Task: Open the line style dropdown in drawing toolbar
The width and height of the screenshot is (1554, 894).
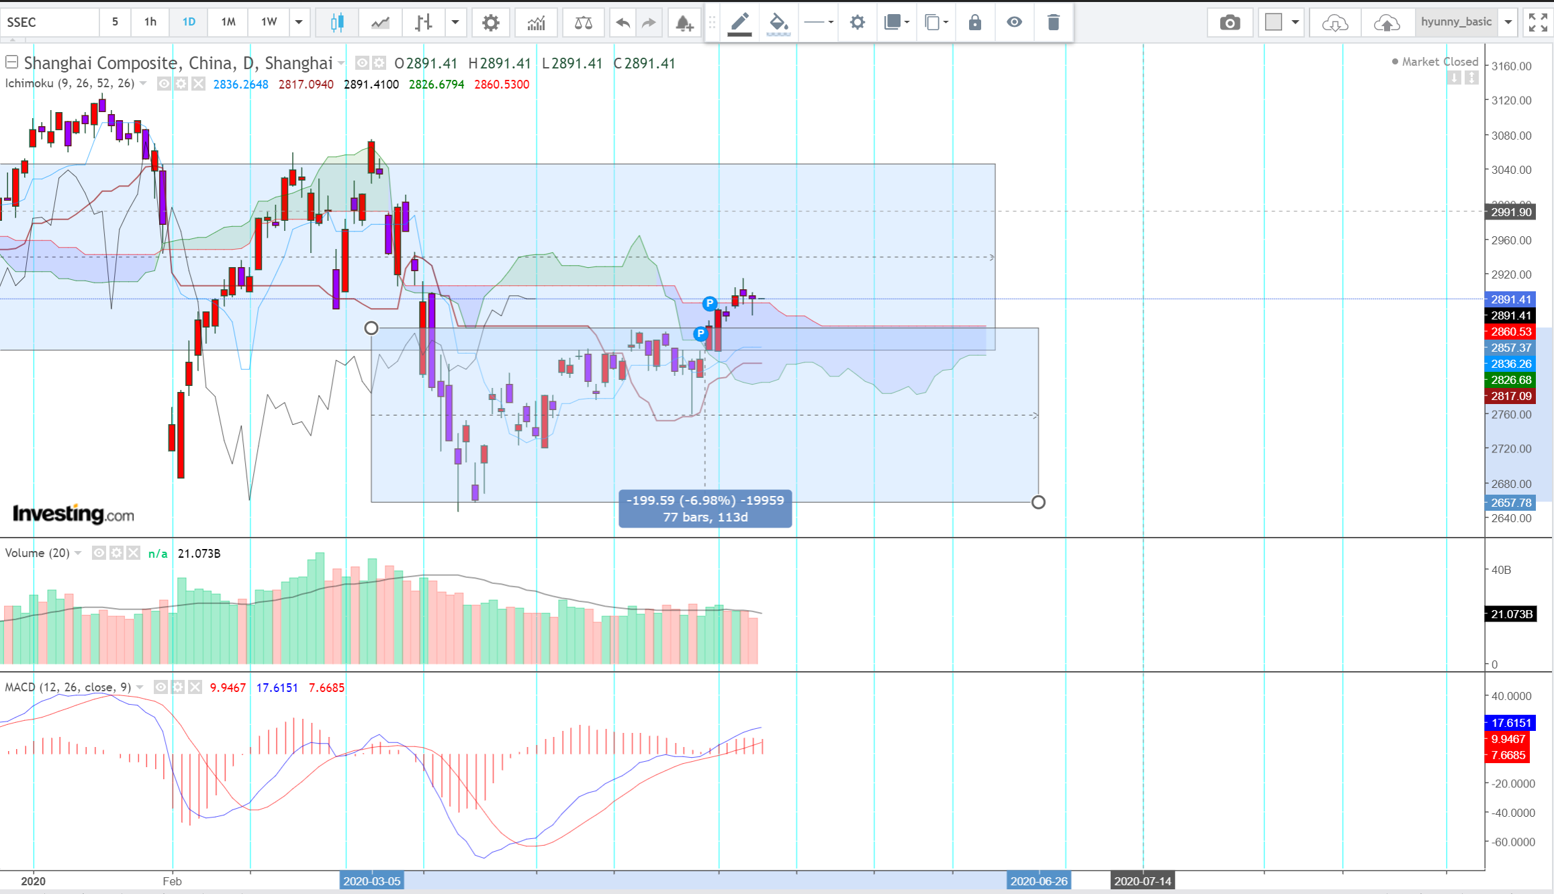Action: tap(819, 23)
